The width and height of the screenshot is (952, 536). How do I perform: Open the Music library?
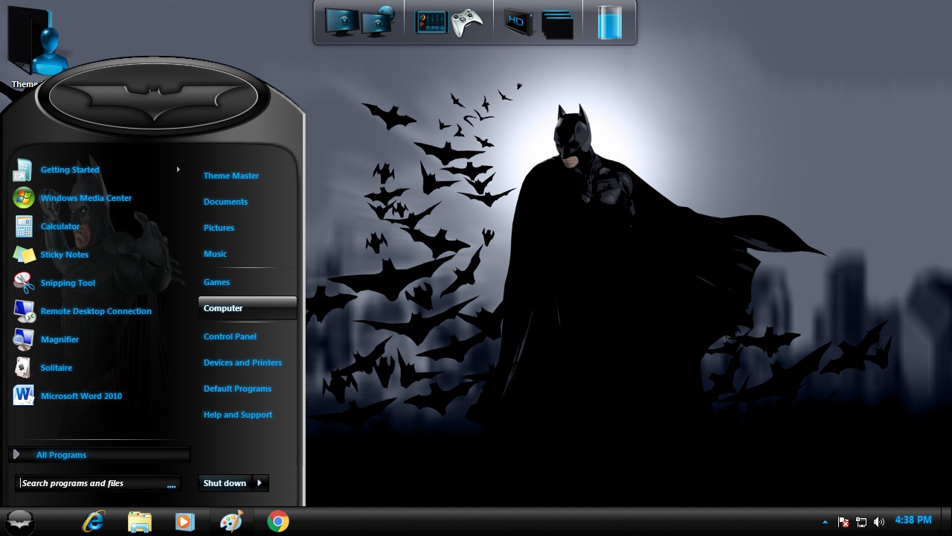[x=215, y=254]
